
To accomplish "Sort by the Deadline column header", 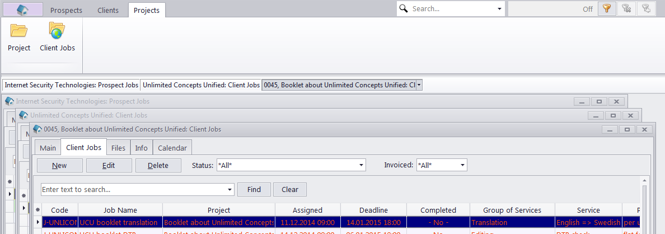I will pos(373,210).
